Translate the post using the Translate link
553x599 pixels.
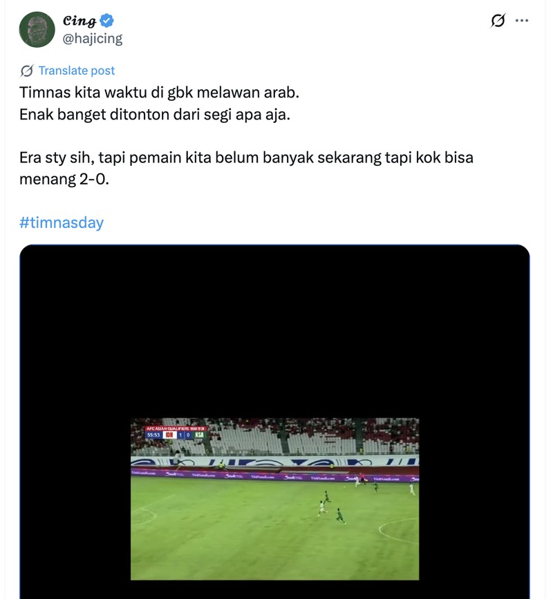tap(76, 70)
